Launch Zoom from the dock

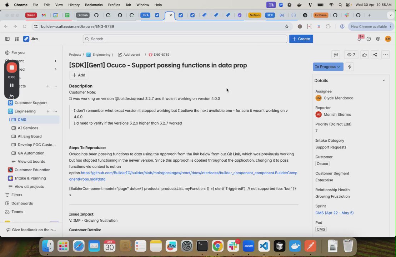tap(249, 246)
